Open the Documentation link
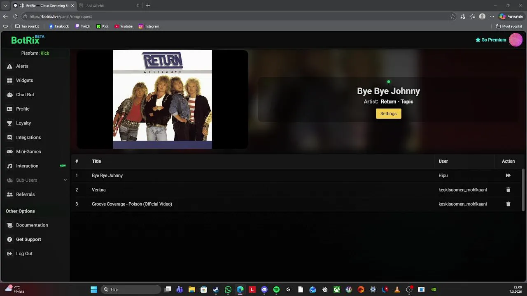 [x=32, y=225]
